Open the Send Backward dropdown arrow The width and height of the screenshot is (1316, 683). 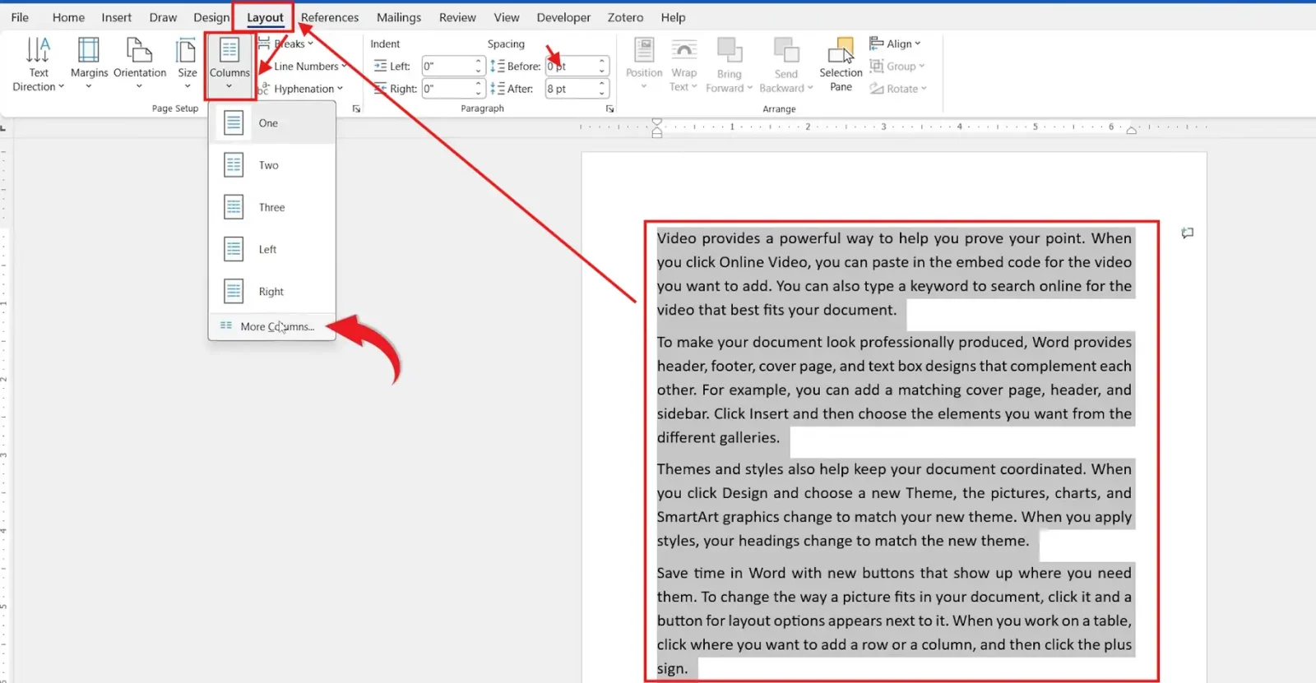click(810, 89)
